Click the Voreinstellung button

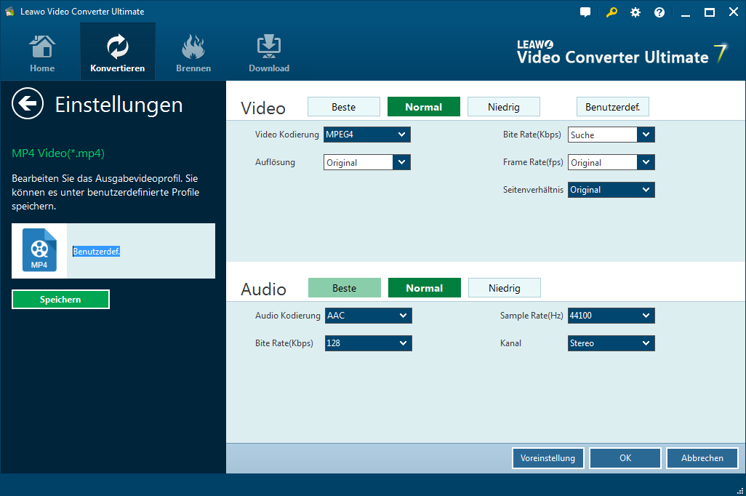[548, 458]
